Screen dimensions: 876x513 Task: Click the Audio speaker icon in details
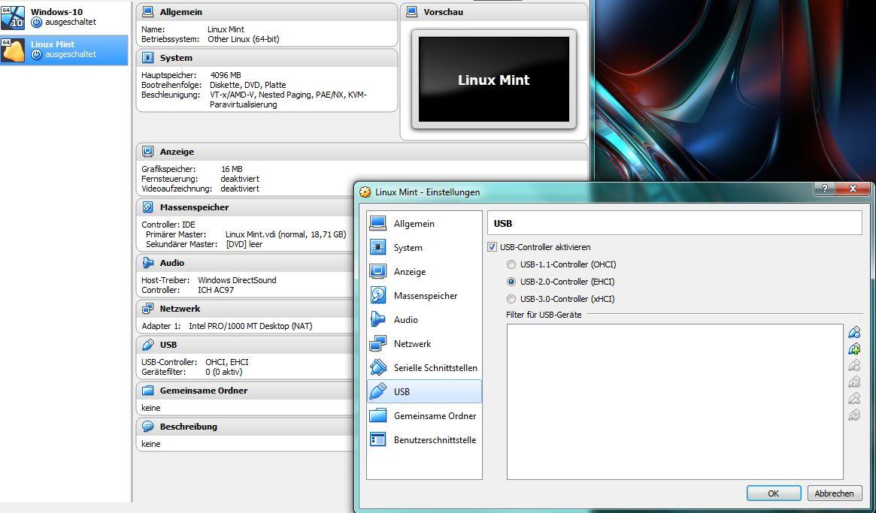(x=147, y=262)
